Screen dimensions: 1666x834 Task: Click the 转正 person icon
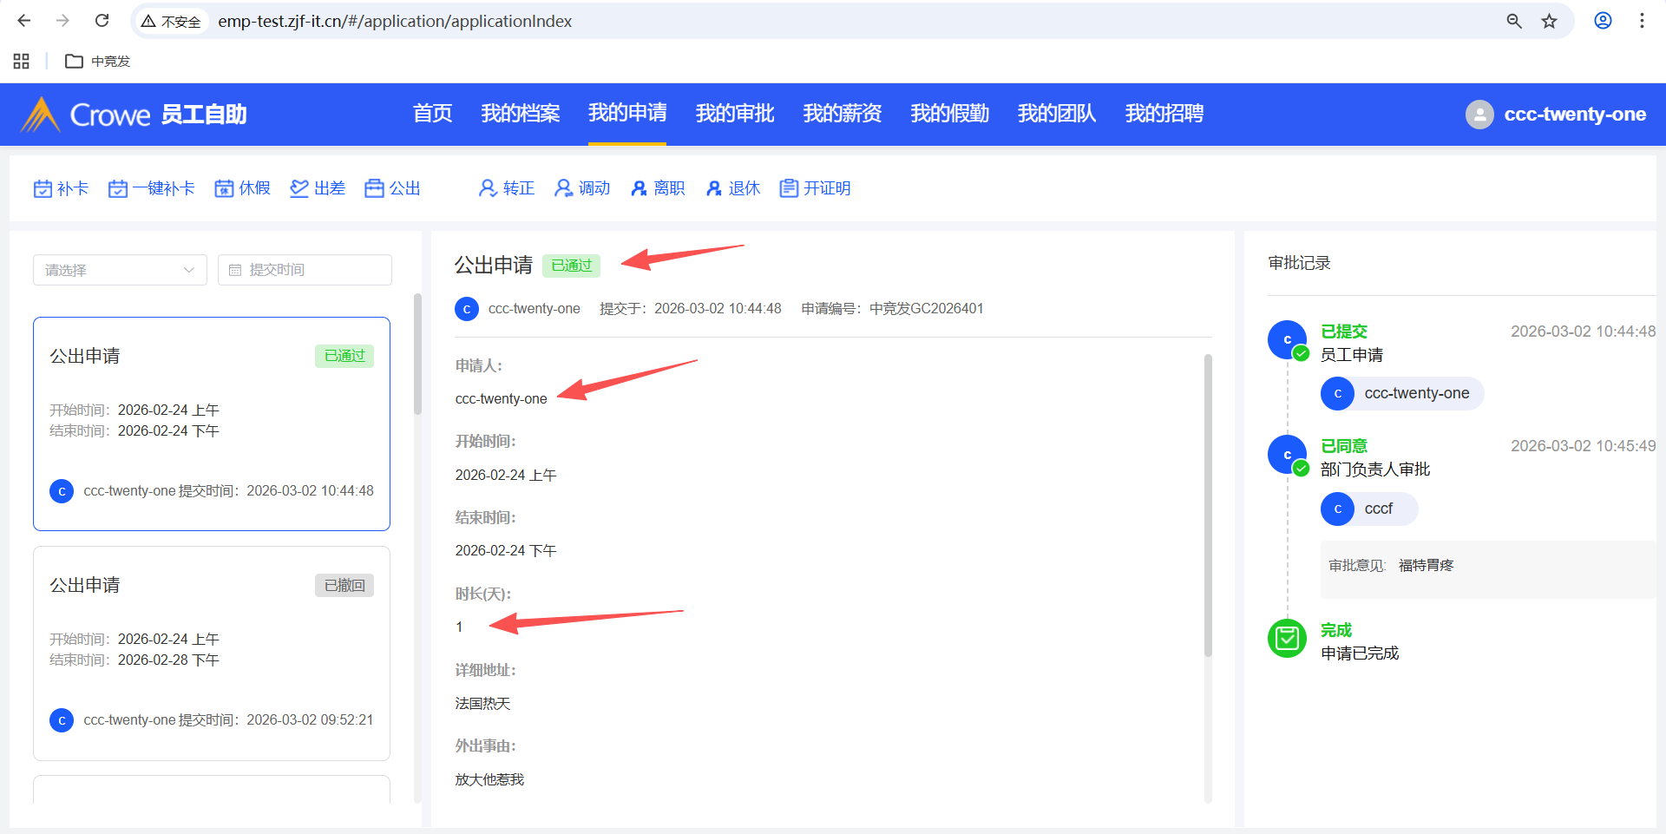tap(488, 188)
